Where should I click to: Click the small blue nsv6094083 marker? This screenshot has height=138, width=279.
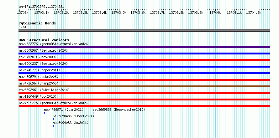[x=53, y=126]
